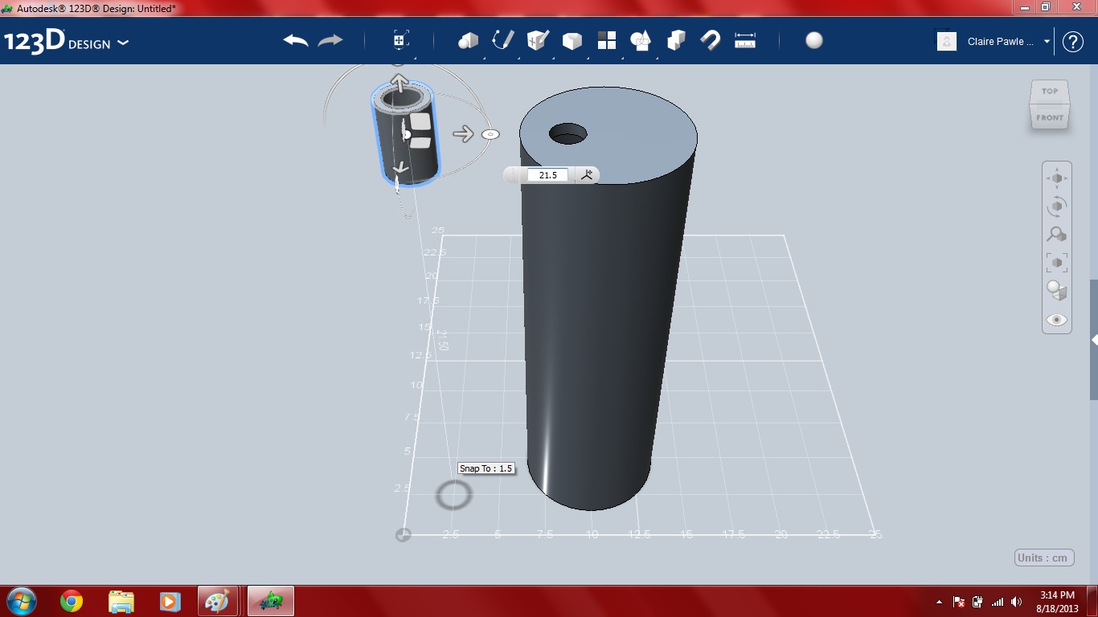Click the reorient icon beside the 21.5 value

point(587,174)
